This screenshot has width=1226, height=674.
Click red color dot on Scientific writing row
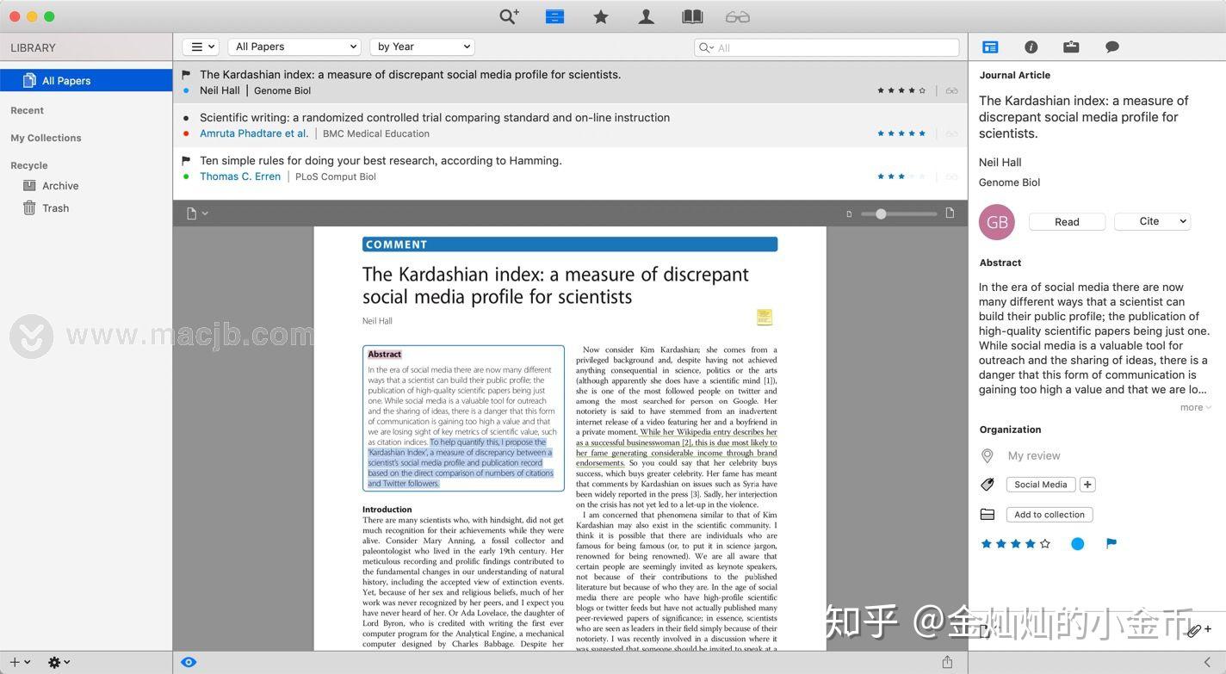click(x=186, y=133)
